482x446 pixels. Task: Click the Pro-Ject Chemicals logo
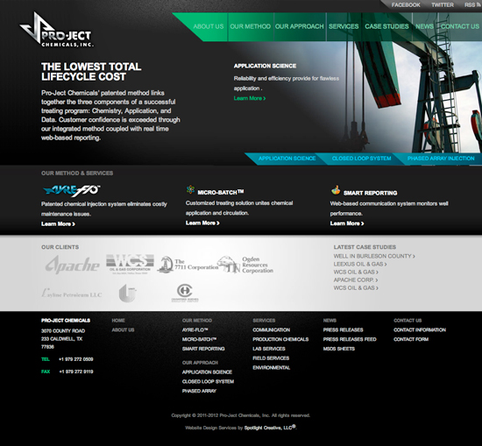coord(57,30)
